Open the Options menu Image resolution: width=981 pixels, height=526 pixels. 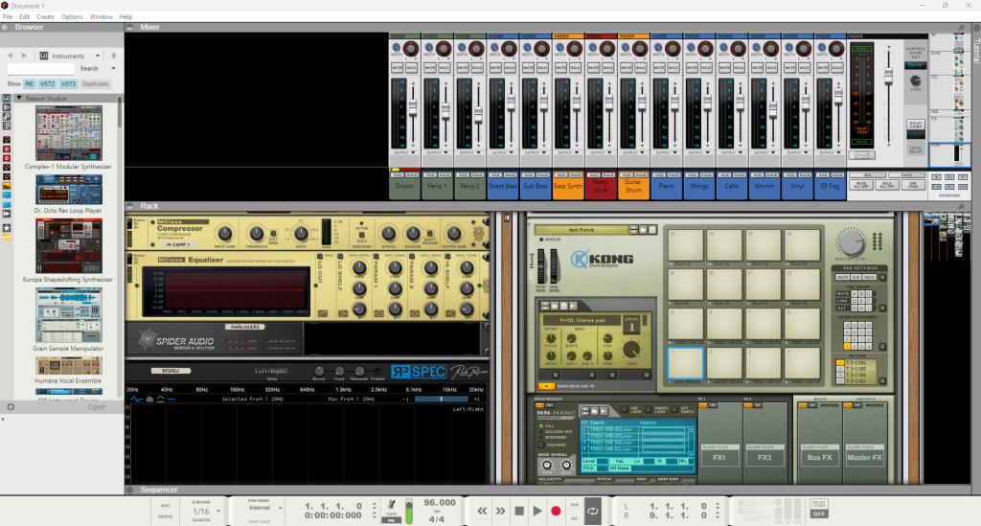tap(71, 17)
